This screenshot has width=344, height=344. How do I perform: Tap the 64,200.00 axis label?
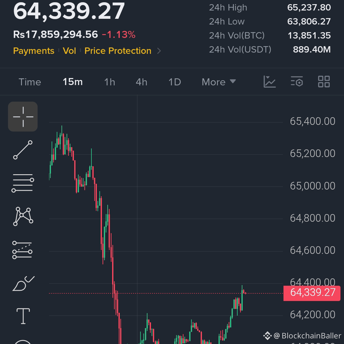(313, 315)
